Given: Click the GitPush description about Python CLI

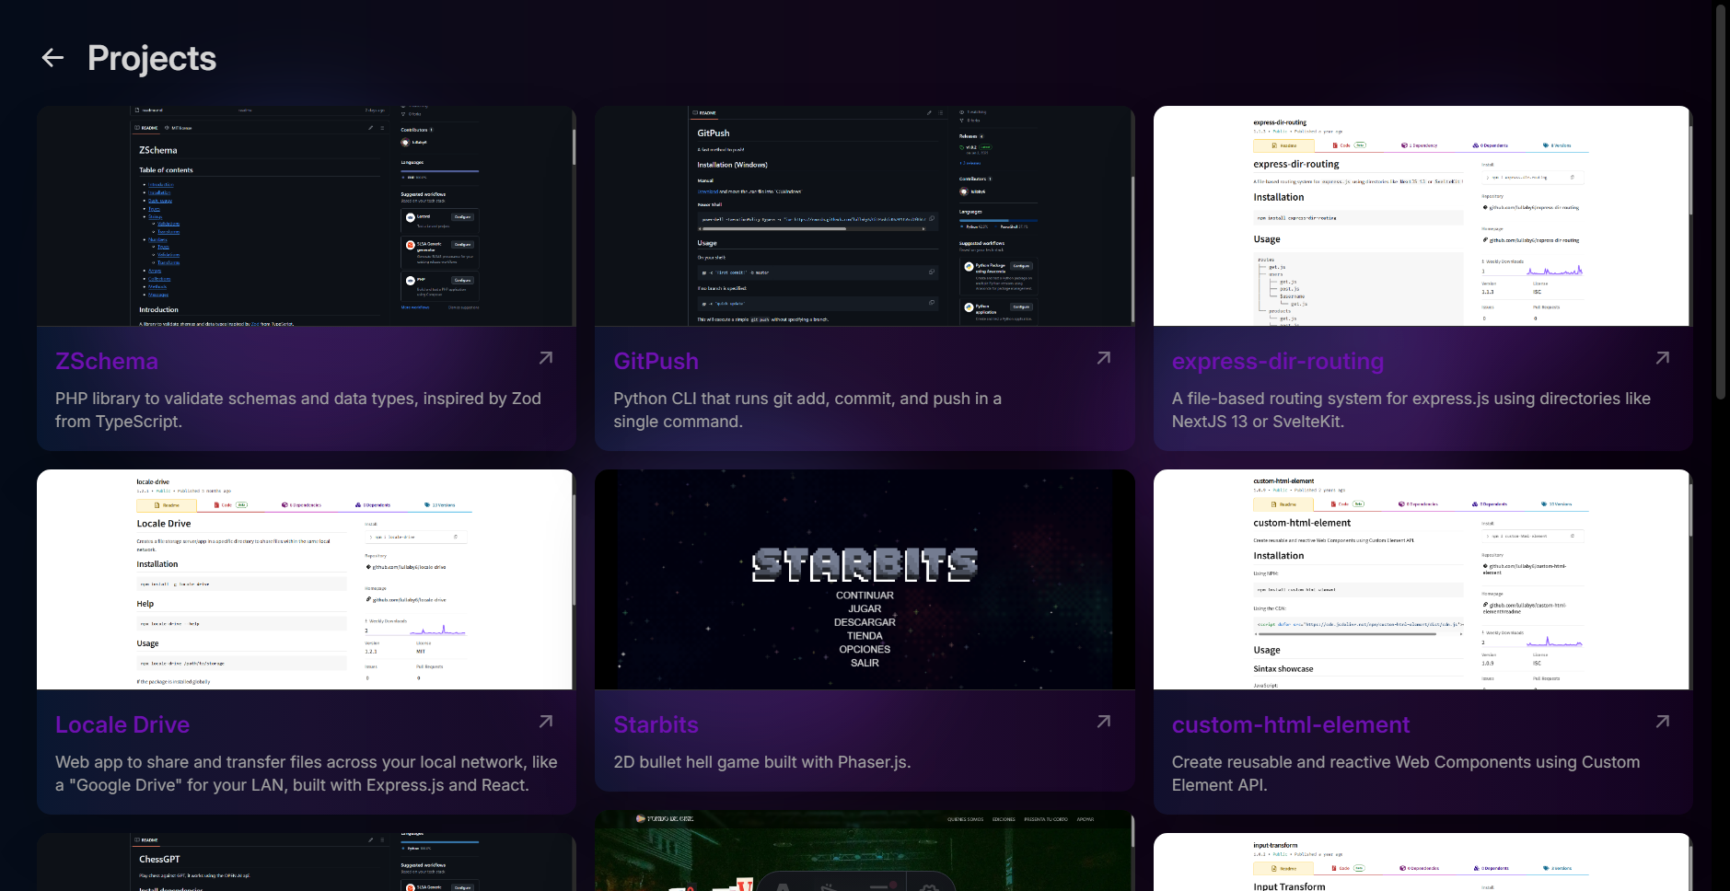Looking at the screenshot, I should coord(807,410).
